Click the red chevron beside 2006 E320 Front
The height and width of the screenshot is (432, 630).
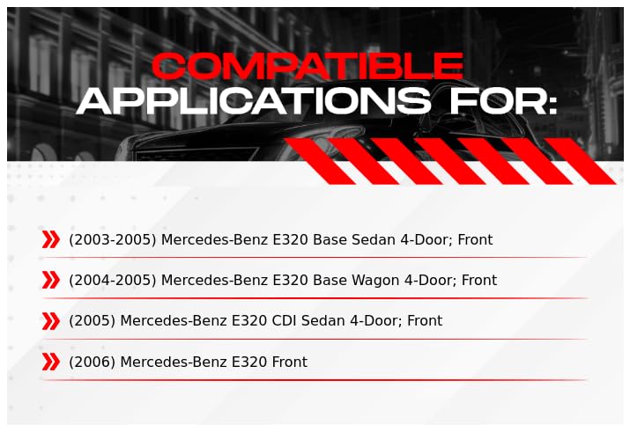click(x=51, y=362)
